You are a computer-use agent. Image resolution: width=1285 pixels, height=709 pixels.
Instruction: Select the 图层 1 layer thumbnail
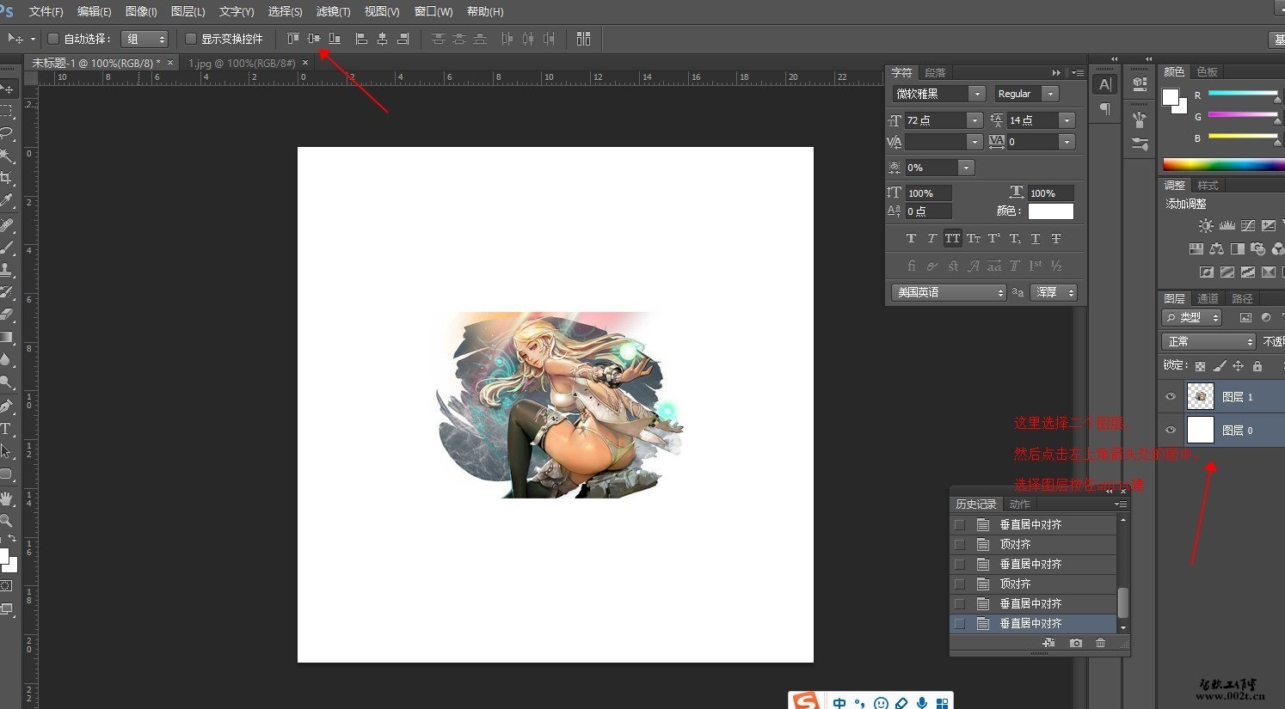[1201, 396]
